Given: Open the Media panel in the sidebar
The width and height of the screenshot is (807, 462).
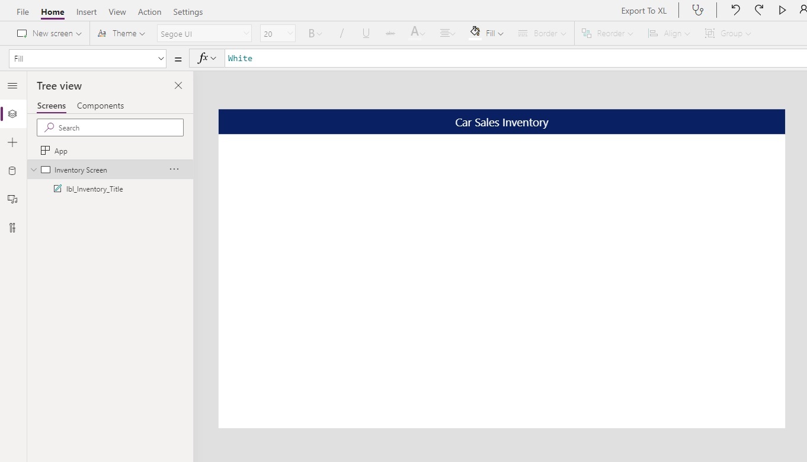Looking at the screenshot, I should [12, 199].
